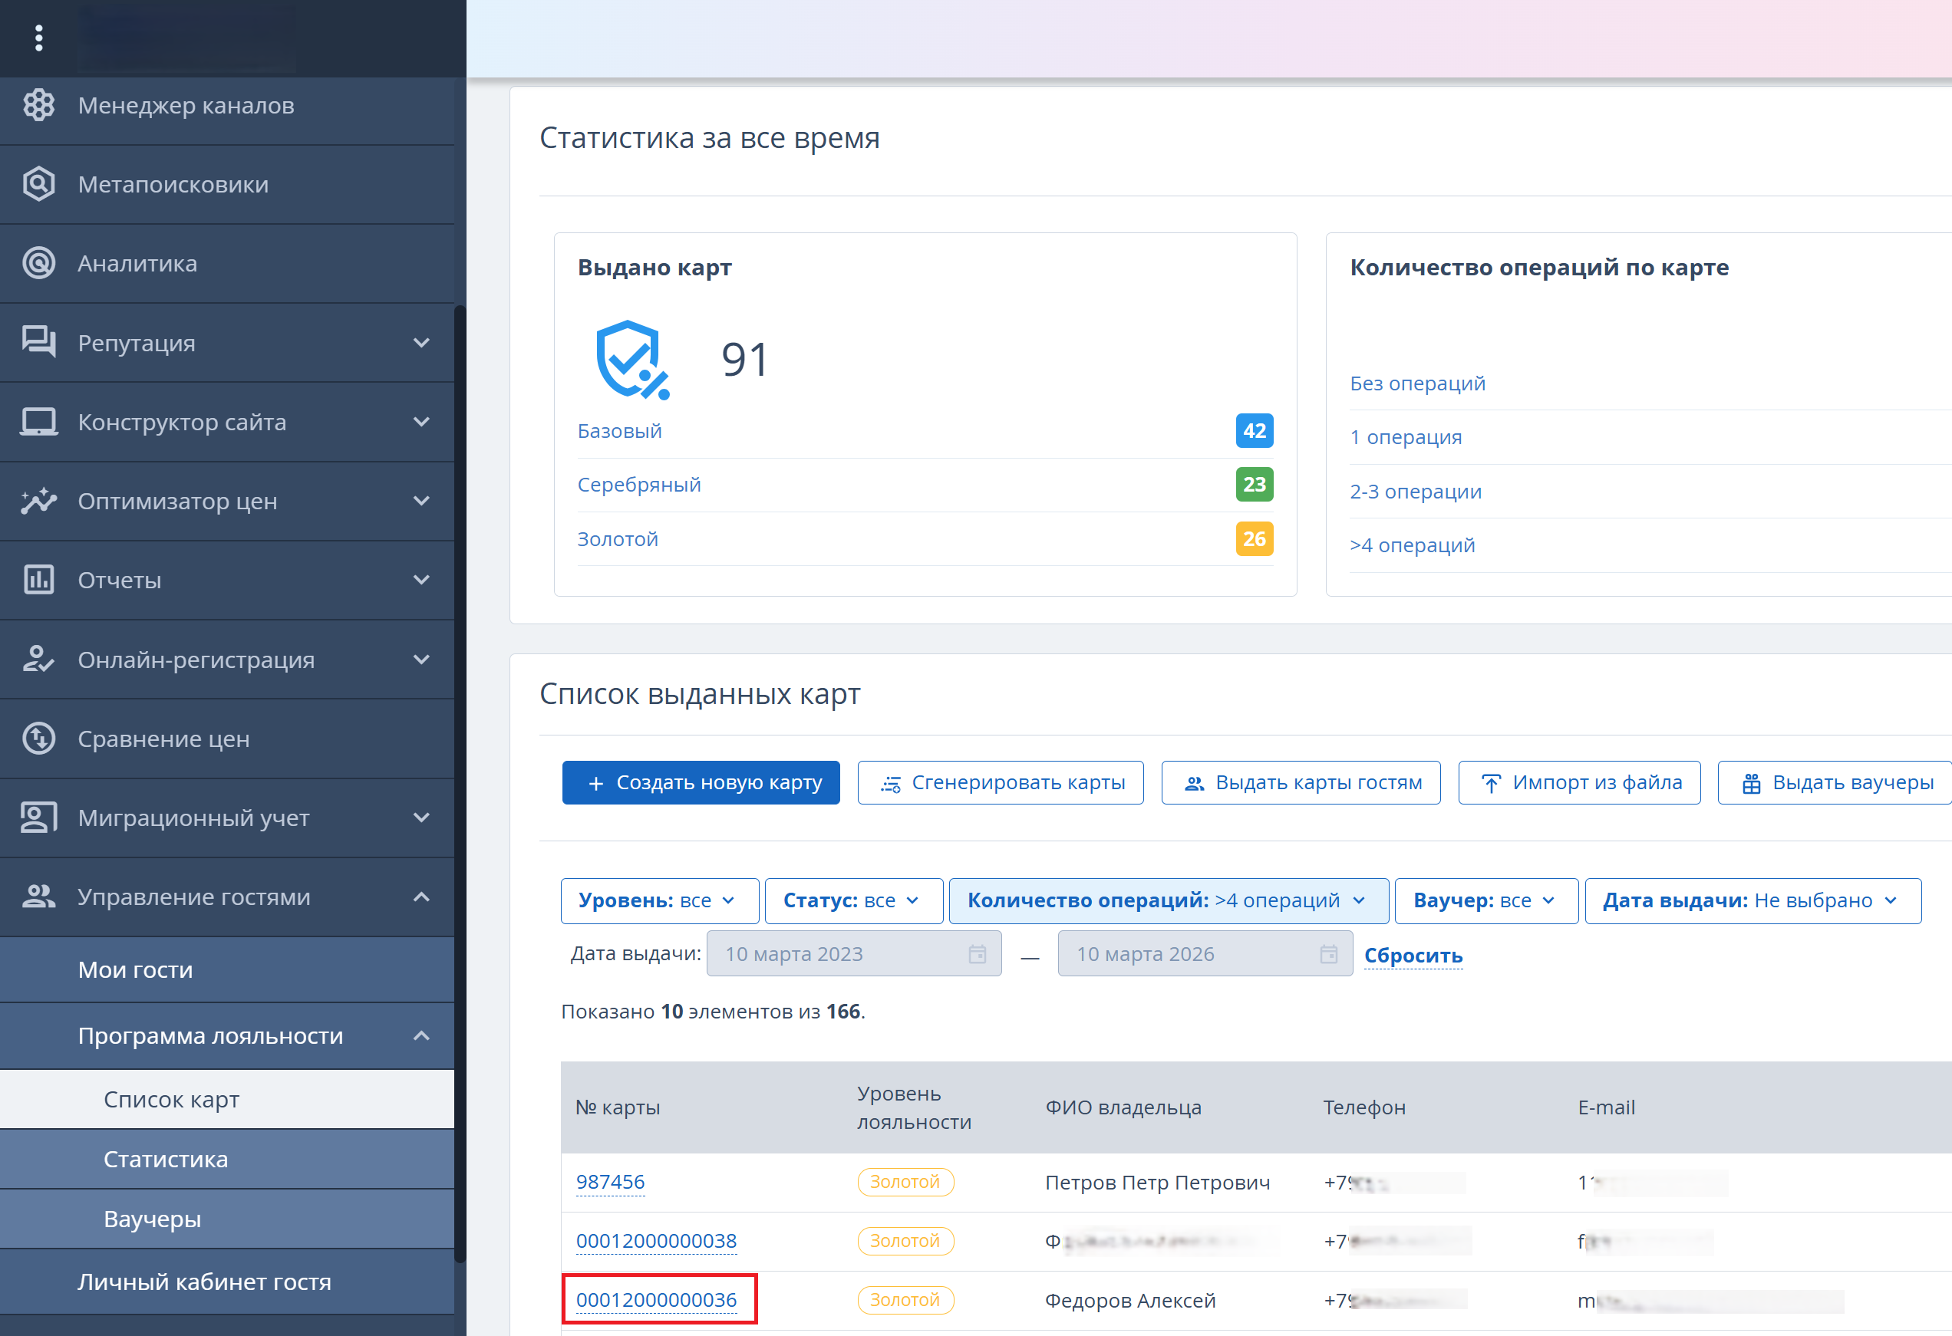
Task: Open Статистика in the sidebar
Action: pyautogui.click(x=166, y=1159)
